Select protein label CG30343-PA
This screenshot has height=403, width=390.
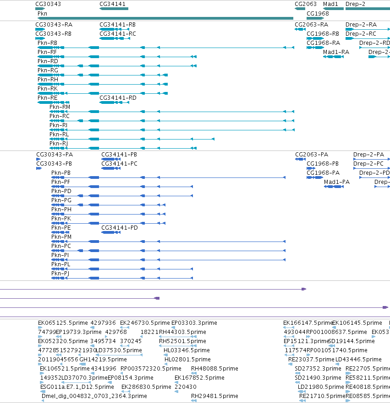(55, 155)
